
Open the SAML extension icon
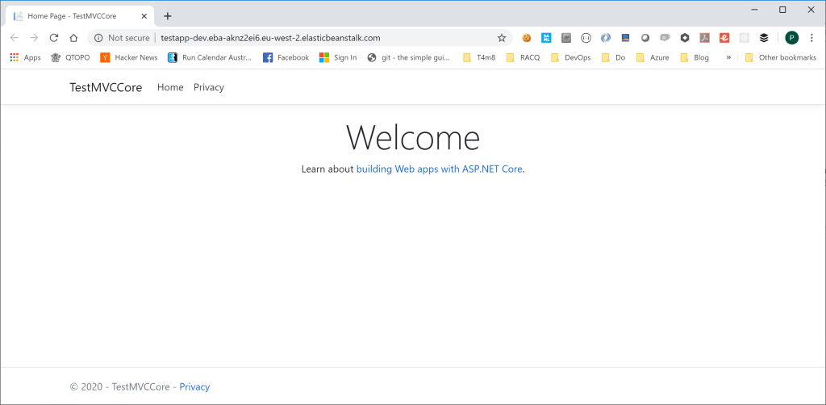(x=546, y=38)
